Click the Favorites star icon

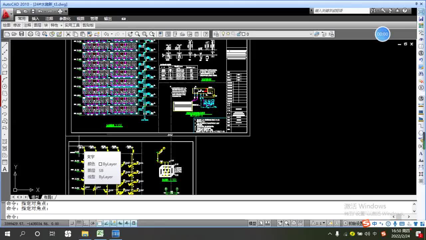[397, 11]
